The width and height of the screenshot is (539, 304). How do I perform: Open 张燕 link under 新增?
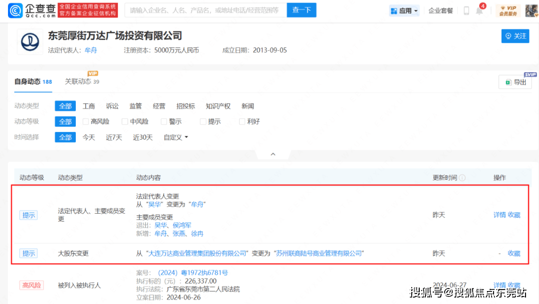[x=179, y=234]
